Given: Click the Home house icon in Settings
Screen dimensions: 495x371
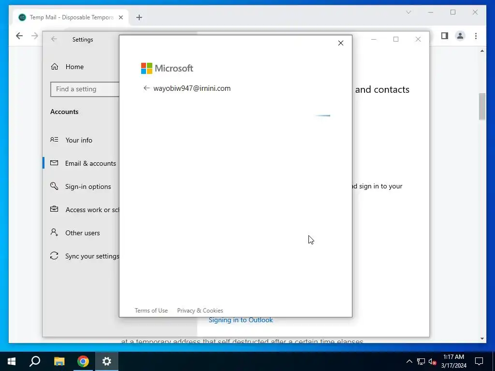Looking at the screenshot, I should point(55,67).
